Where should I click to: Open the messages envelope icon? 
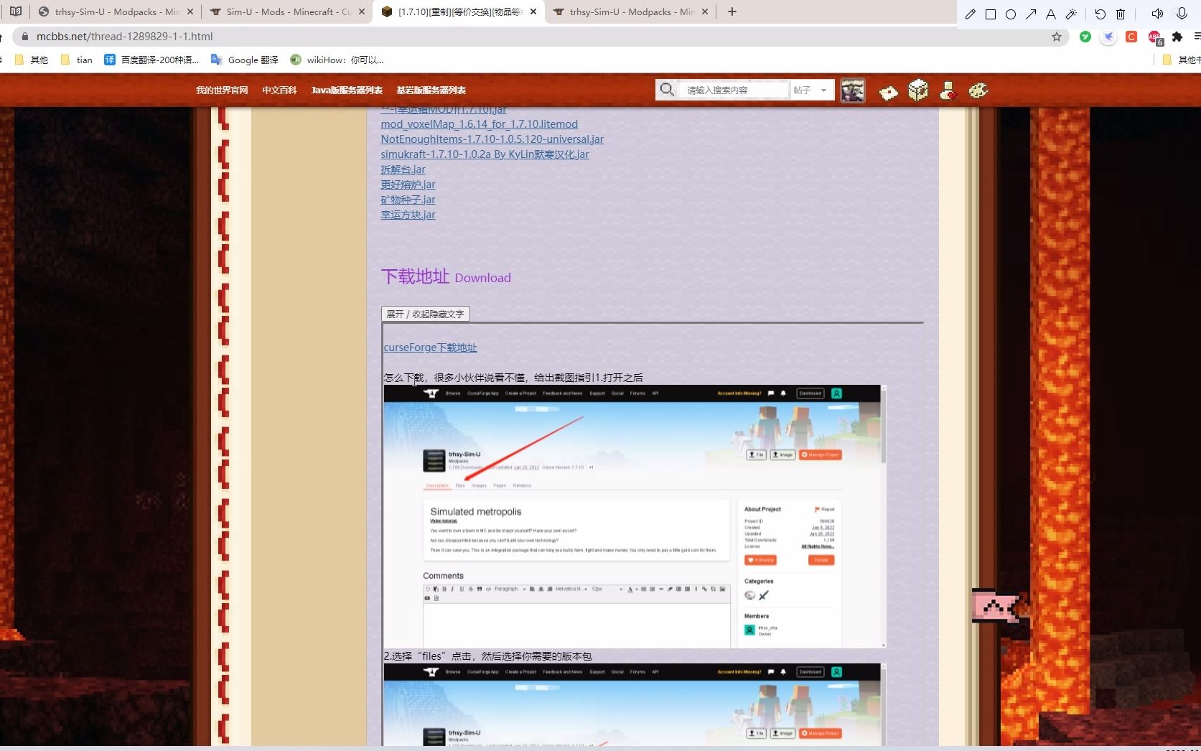click(x=888, y=92)
